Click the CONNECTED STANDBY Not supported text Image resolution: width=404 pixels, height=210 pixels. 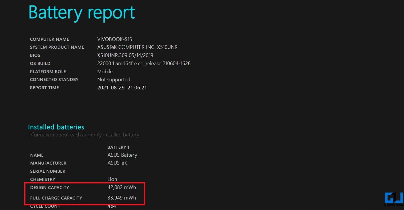[x=114, y=79]
